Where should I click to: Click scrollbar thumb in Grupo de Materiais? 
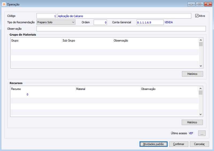coord(201,44)
